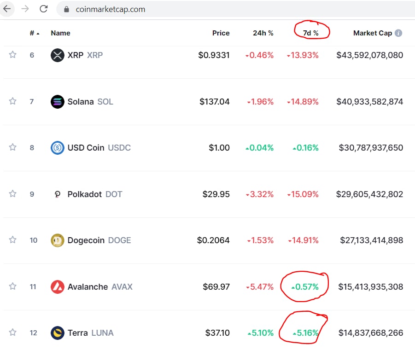Image resolution: width=415 pixels, height=356 pixels.
Task: Click the browser forward arrow
Action: coord(25,9)
